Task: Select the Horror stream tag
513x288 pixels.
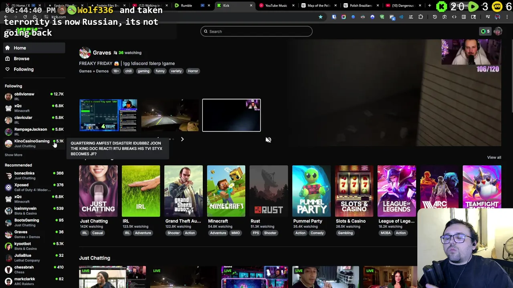Action: 193,71
